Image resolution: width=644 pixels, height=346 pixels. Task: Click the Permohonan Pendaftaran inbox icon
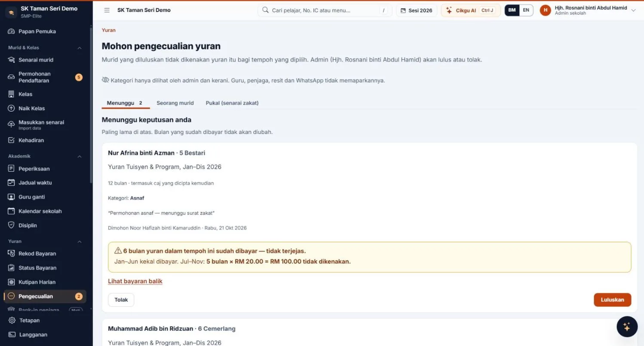coord(11,77)
